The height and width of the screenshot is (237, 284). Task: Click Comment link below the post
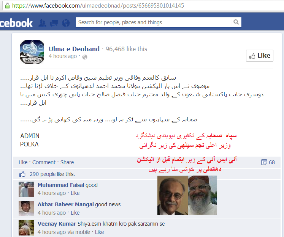(x=44, y=162)
